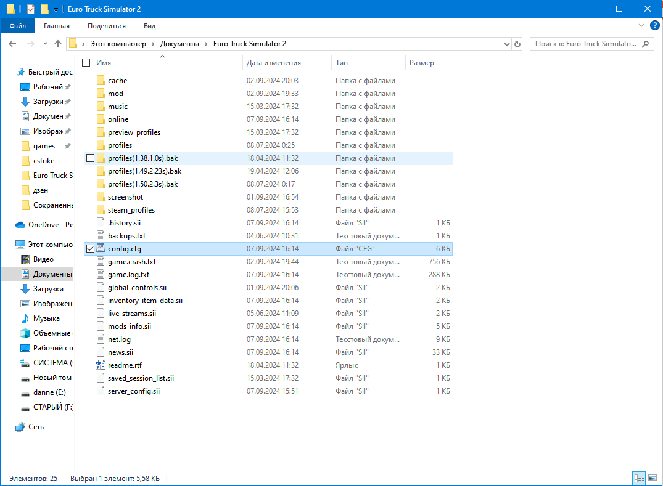Open danne (E:) drive

tap(44, 392)
